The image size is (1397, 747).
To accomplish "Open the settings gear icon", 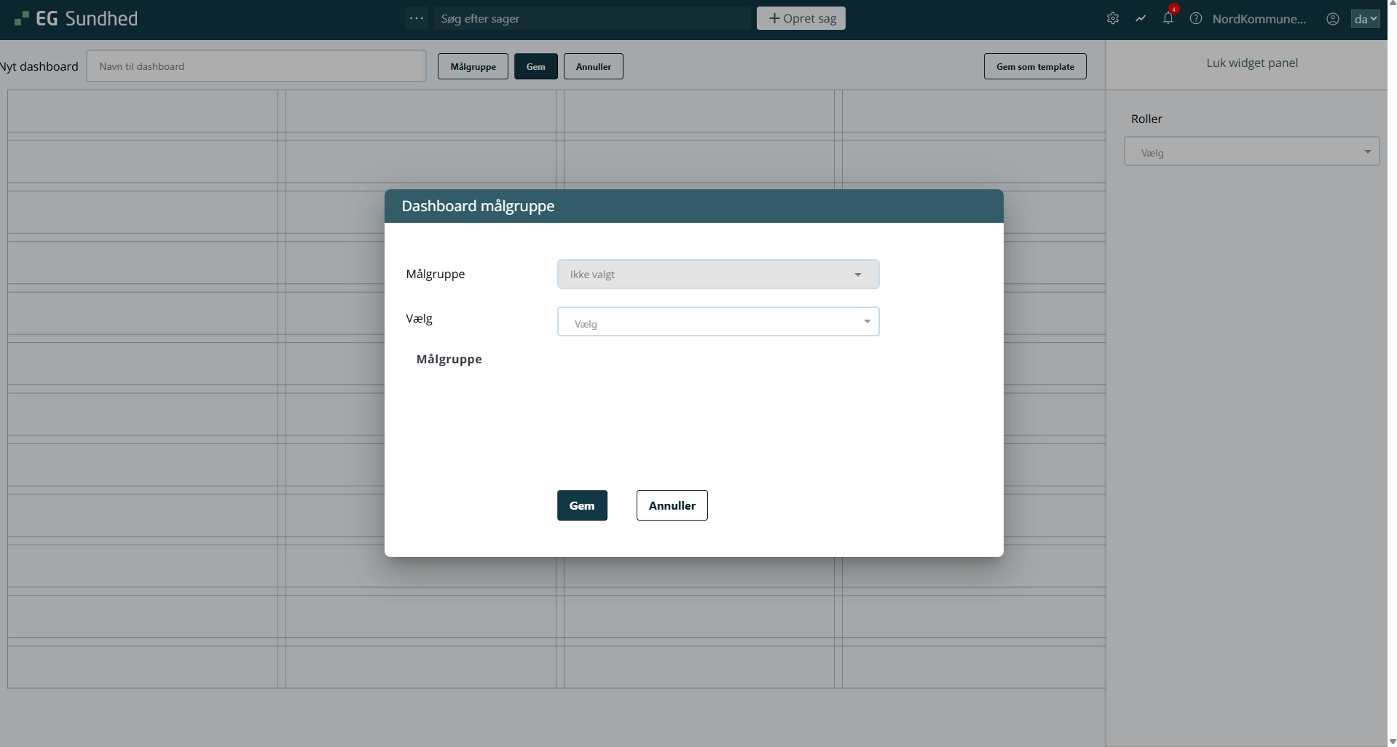I will click(x=1112, y=19).
